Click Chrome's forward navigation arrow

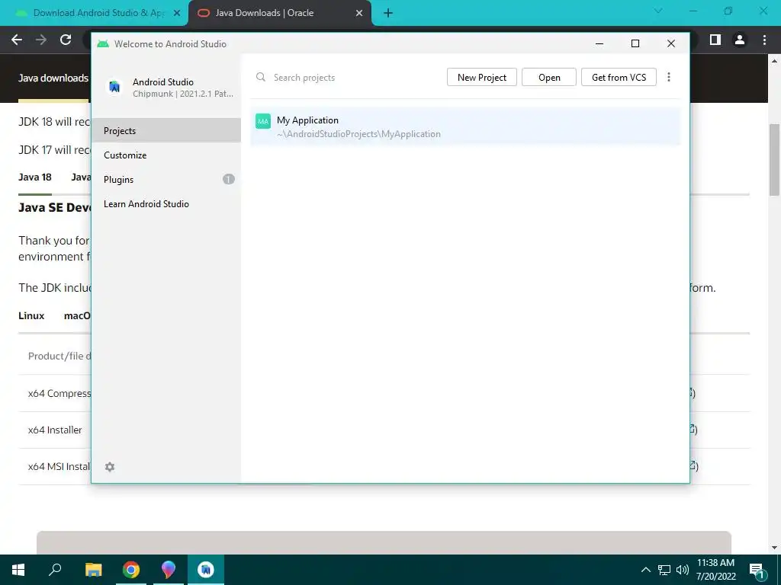coord(41,40)
